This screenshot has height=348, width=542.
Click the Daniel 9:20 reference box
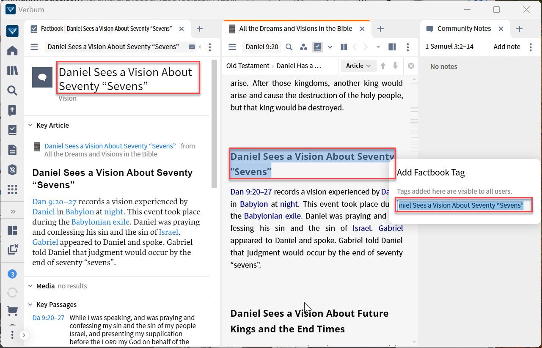262,47
